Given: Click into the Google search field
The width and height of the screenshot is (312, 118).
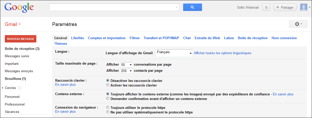Looking at the screenshot, I should [112, 7].
